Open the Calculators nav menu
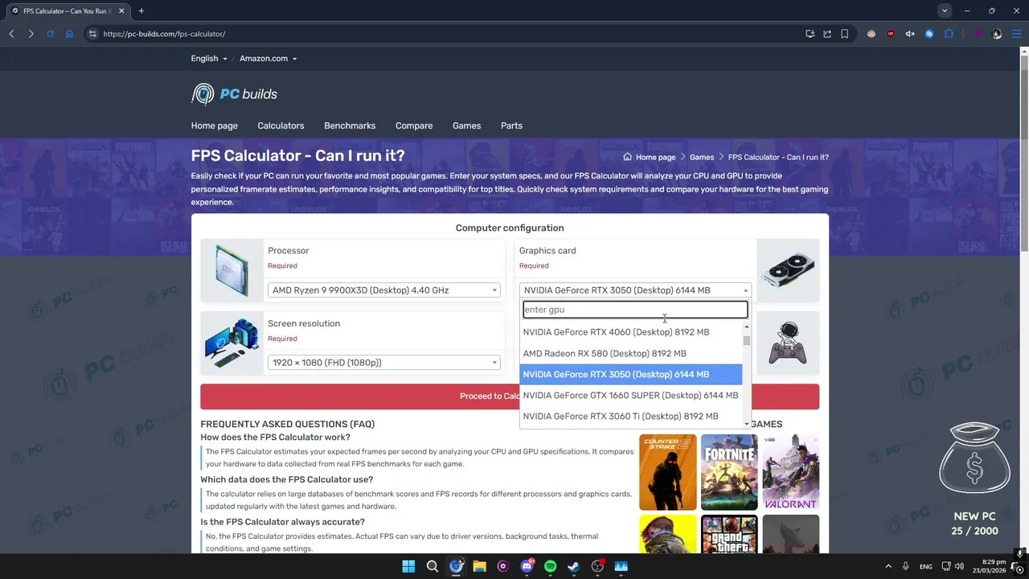The image size is (1029, 579). pyautogui.click(x=281, y=125)
